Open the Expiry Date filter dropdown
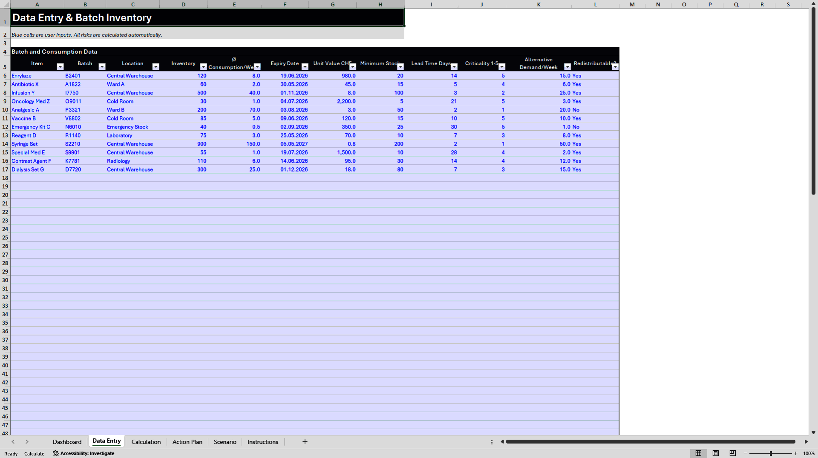The height and width of the screenshot is (458, 818). 305,67
